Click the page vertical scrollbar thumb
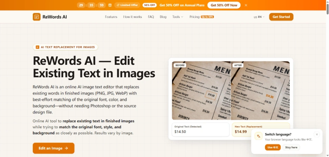 (327, 9)
